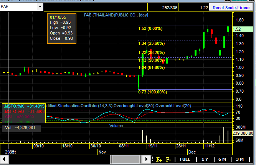This screenshot has height=165, width=256.
Task: Click the F+ zoom-in button
Action: point(159,159)
